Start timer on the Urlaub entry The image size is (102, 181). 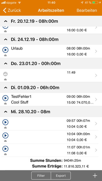click(5, 50)
